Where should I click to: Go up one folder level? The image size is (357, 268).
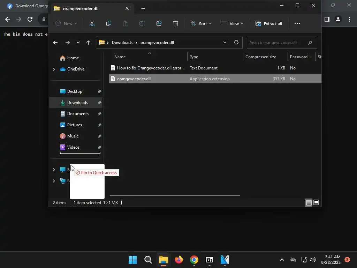(x=88, y=43)
